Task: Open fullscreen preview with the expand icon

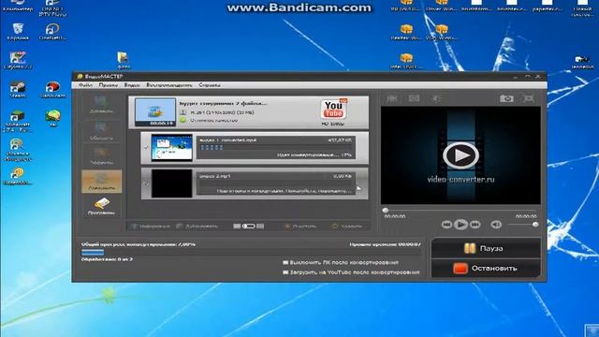Action: click(x=529, y=98)
